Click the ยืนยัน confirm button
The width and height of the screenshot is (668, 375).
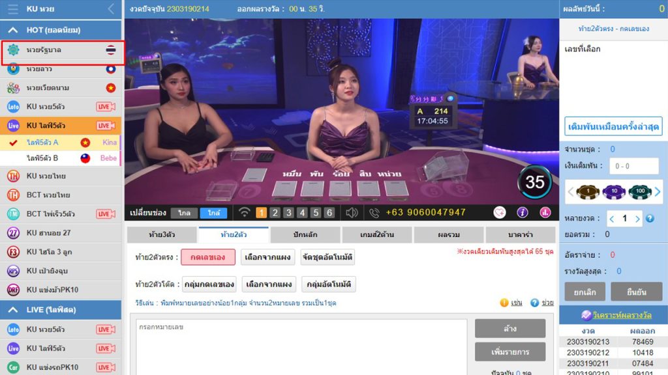[x=637, y=292]
